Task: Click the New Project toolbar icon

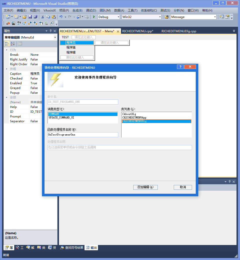Action: pos(8,17)
